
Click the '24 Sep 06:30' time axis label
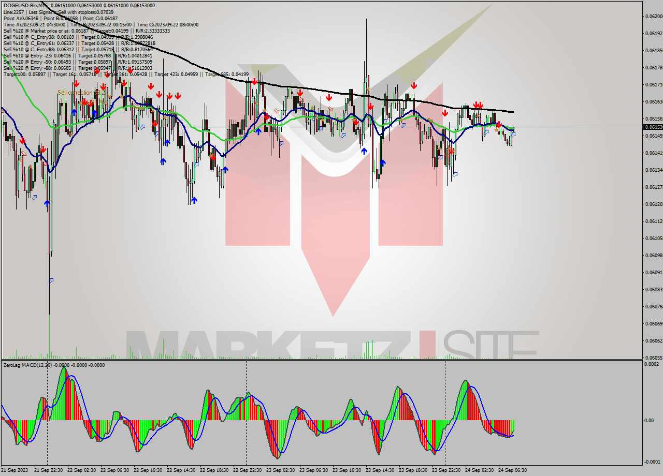pos(512,470)
